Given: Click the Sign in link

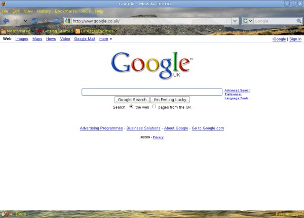Looking at the screenshot, I should [x=295, y=39].
